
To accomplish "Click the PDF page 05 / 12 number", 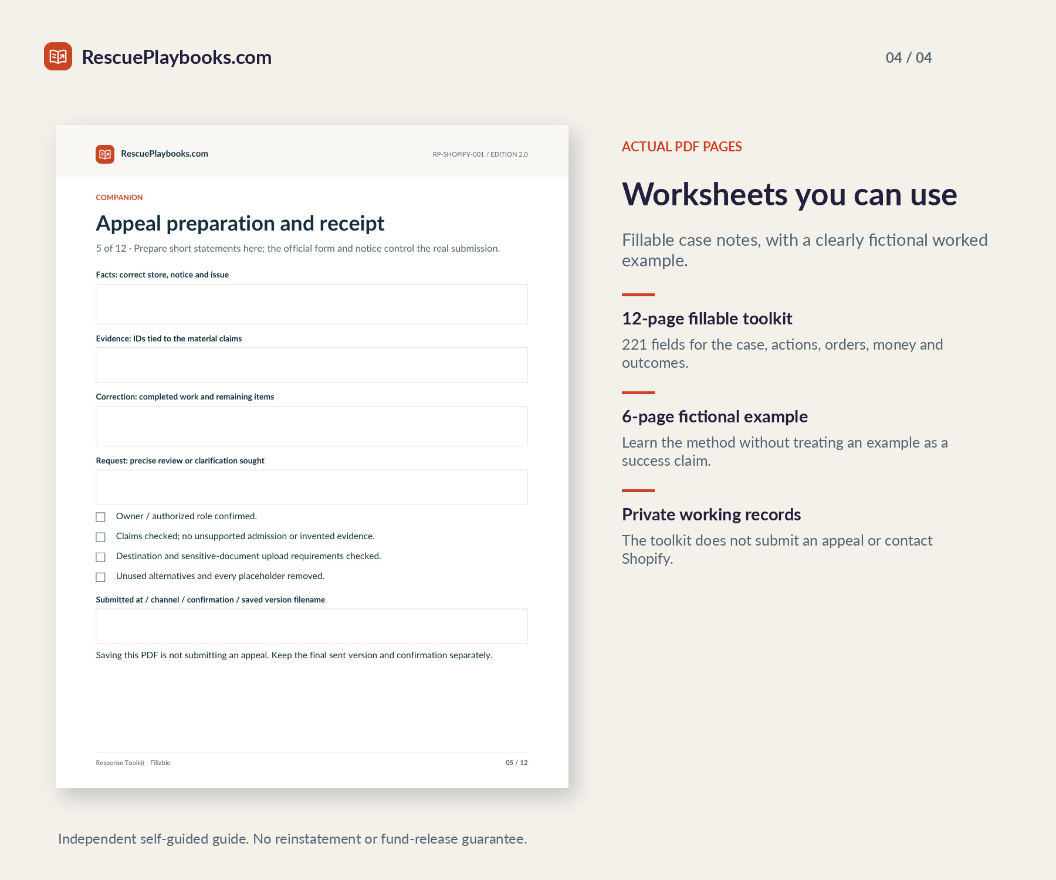I will (516, 763).
